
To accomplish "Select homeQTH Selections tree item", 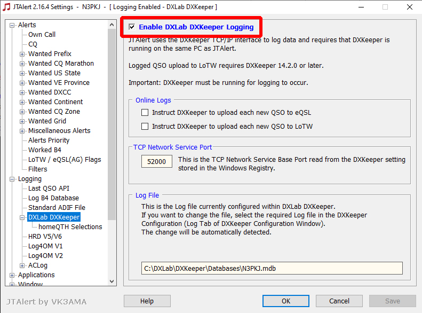I will (x=70, y=227).
